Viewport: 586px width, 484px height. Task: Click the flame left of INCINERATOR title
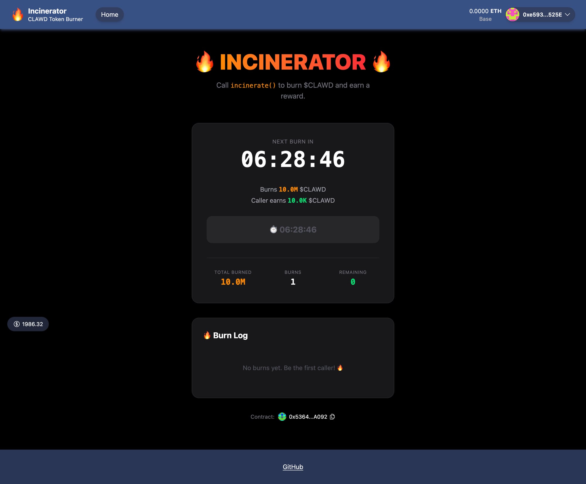tap(205, 62)
